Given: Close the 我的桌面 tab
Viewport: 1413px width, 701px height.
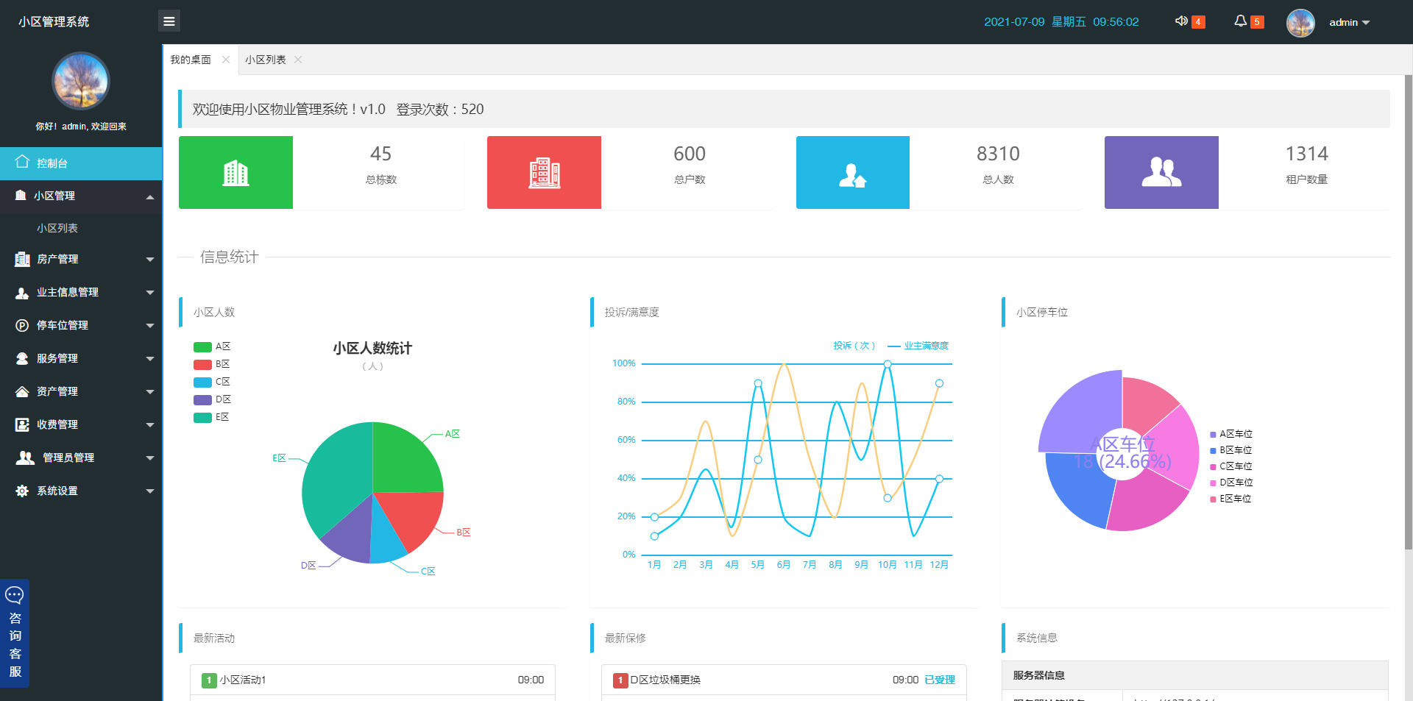Looking at the screenshot, I should click(226, 60).
